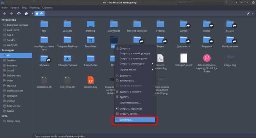Choose Удалить в корзину

[135, 92]
